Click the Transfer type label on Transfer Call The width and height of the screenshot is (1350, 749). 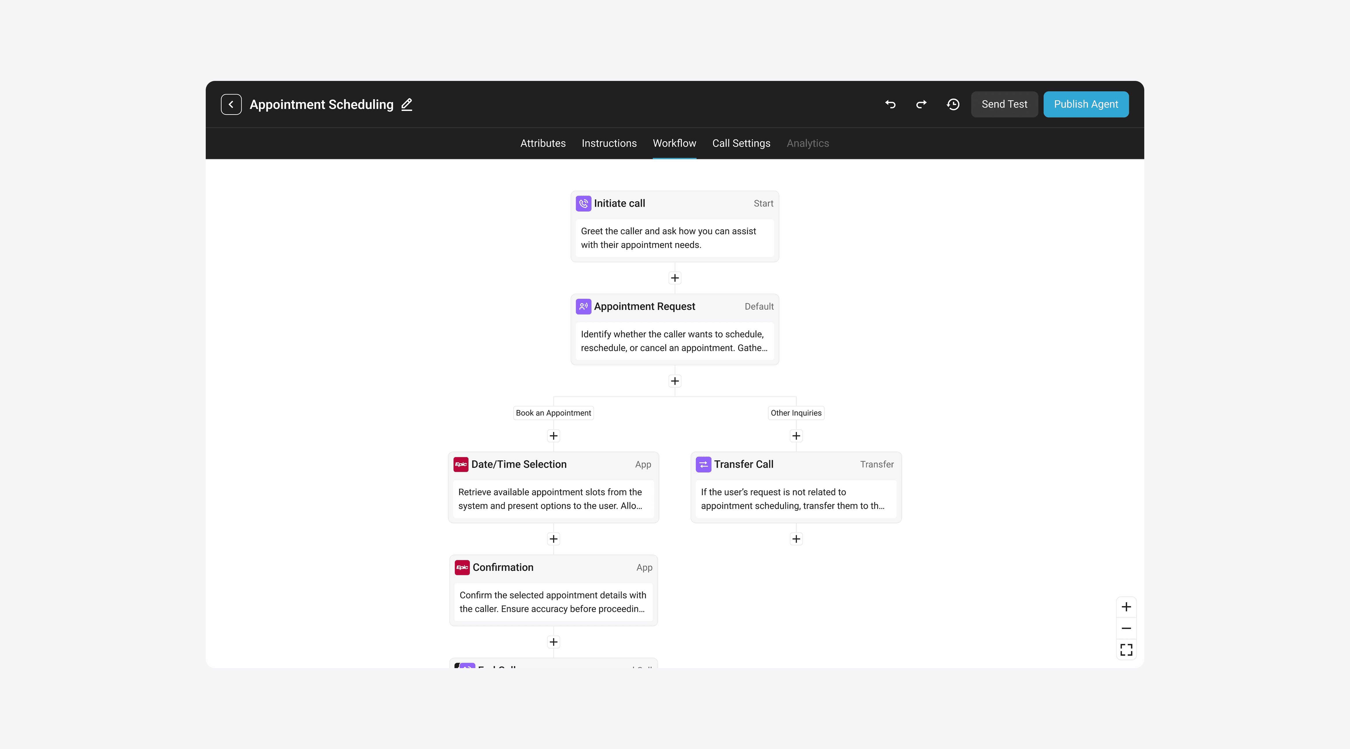tap(877, 464)
